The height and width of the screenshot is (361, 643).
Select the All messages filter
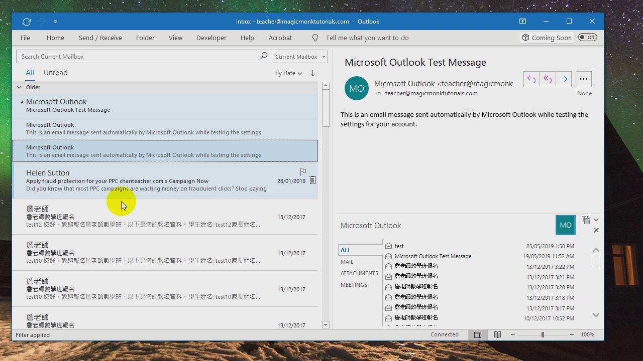tap(30, 73)
